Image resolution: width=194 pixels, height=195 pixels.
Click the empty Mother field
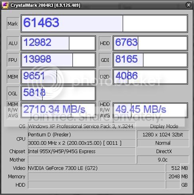(82, 160)
